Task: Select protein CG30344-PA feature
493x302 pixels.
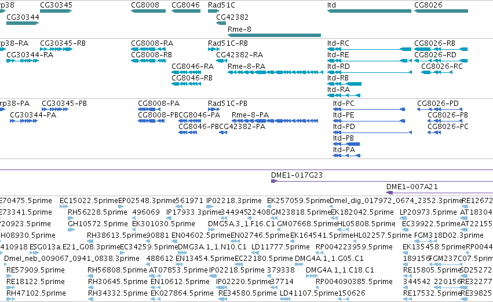Action: [x=24, y=121]
